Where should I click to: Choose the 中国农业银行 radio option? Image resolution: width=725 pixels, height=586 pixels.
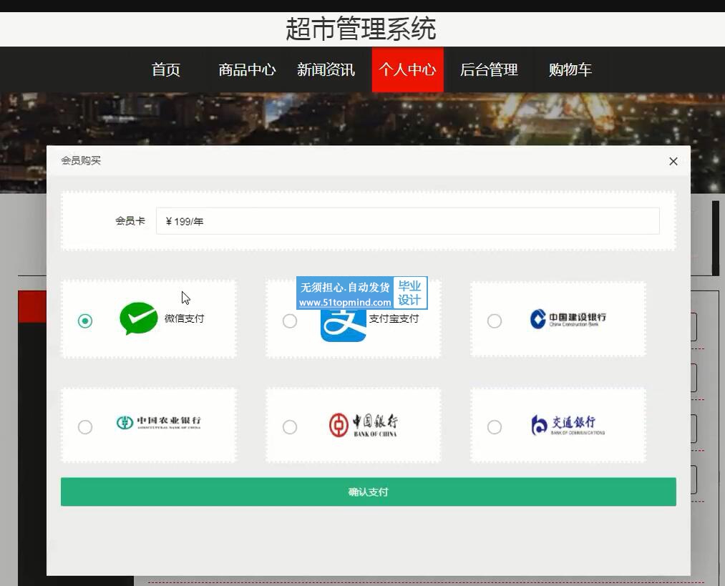pos(85,427)
